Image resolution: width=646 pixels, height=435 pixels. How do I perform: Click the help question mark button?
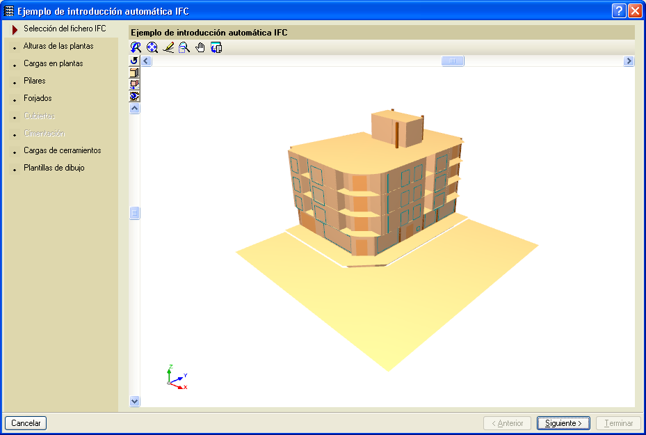point(619,10)
